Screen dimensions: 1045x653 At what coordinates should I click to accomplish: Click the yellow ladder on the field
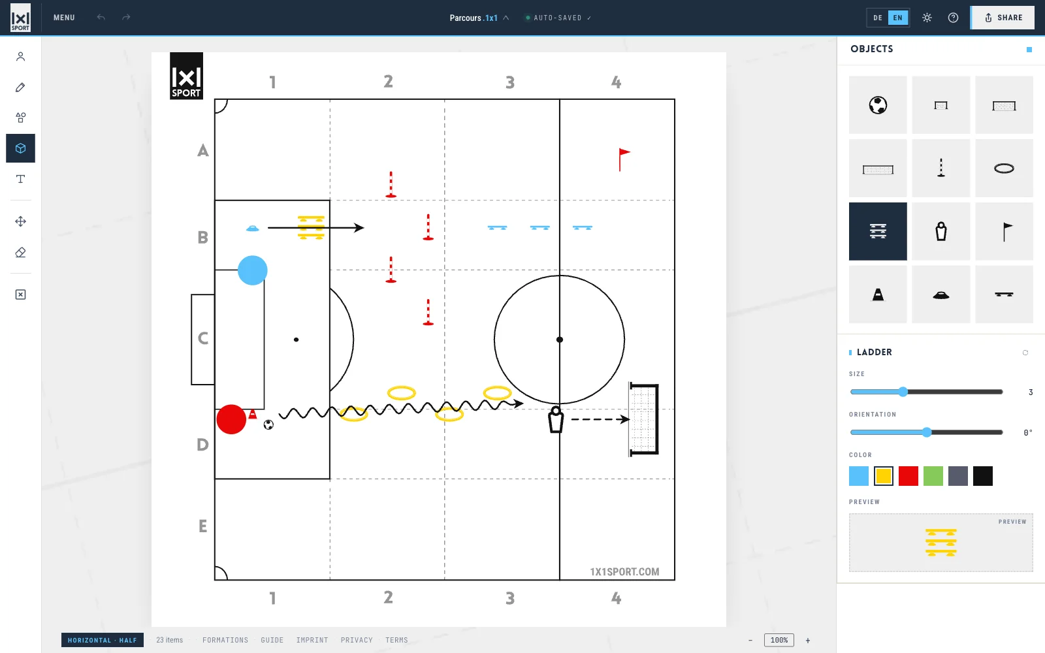tap(311, 227)
